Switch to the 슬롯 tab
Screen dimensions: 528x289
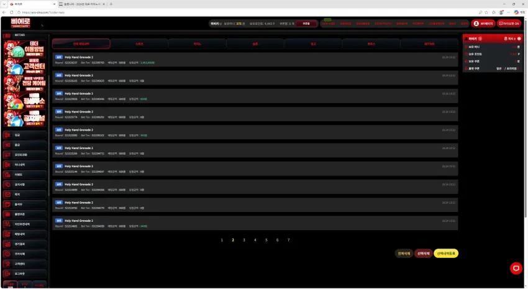255,44
